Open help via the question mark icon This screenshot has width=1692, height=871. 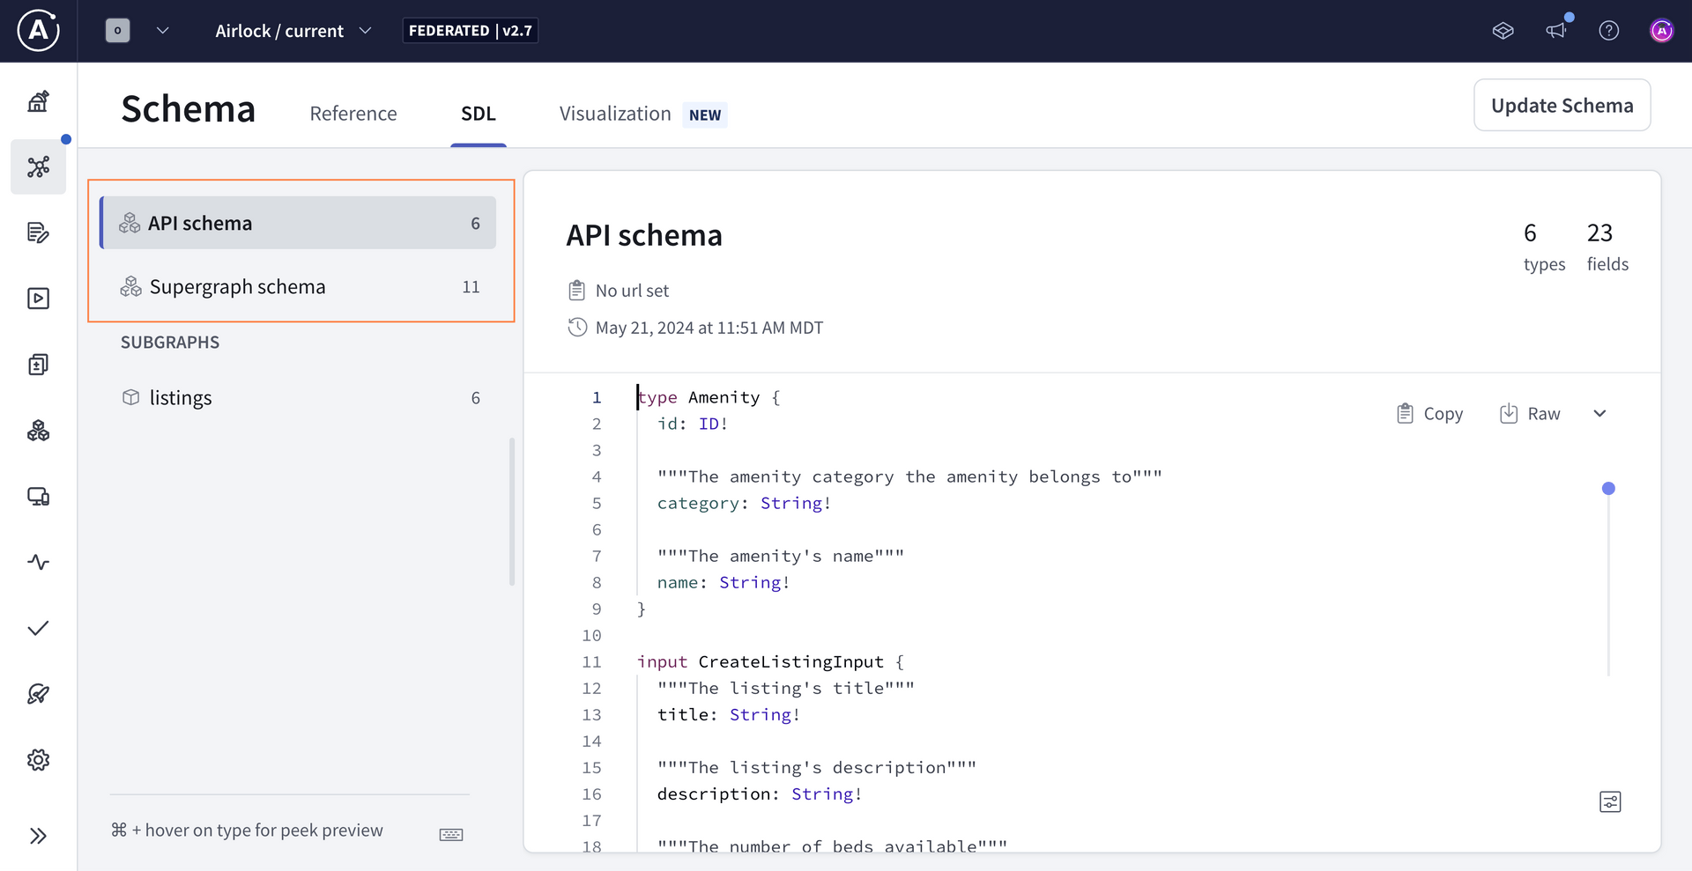(1609, 30)
